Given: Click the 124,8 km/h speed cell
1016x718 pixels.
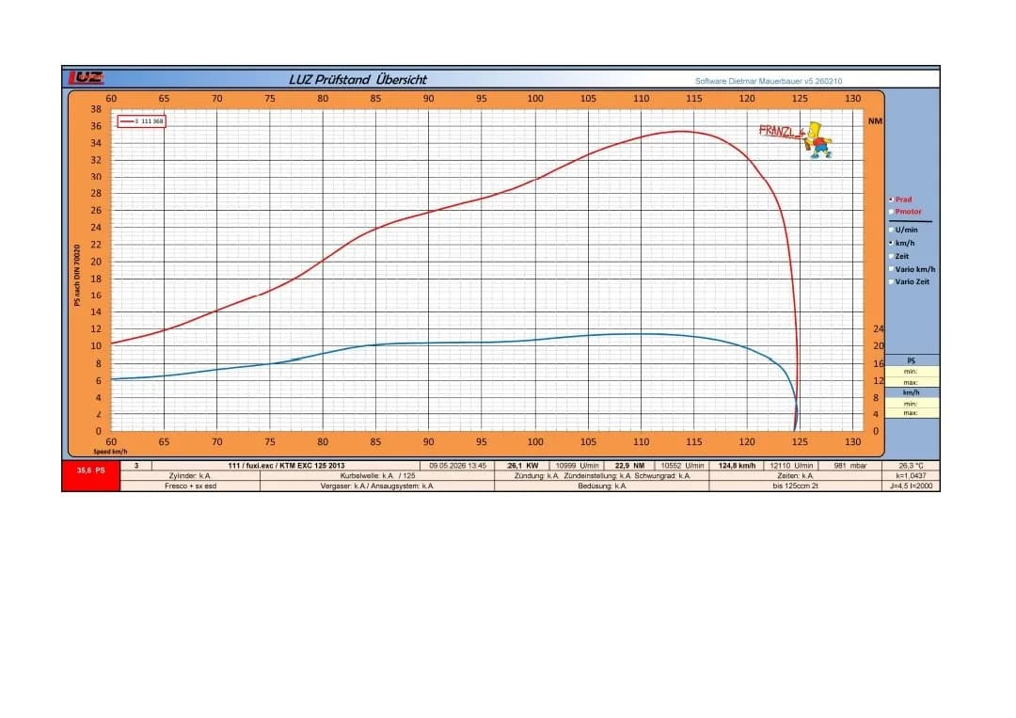Looking at the screenshot, I should 737,465.
